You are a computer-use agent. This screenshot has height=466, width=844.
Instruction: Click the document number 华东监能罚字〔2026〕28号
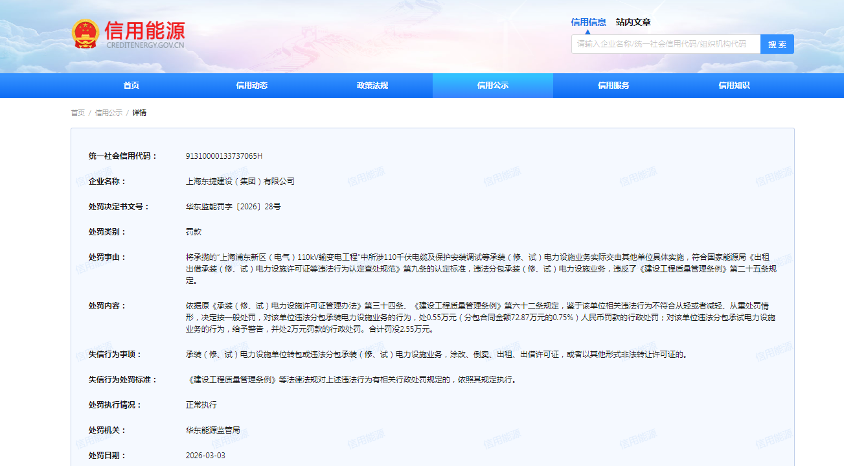(x=233, y=207)
